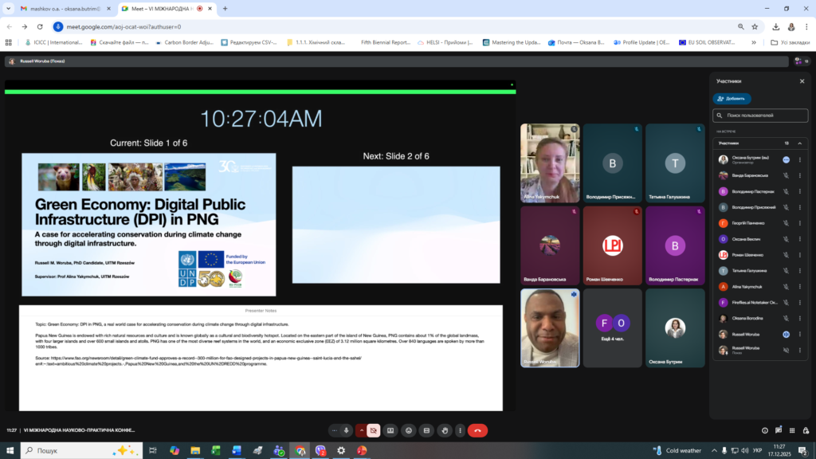Open options menu for Alina Yakymchuk

click(799, 287)
